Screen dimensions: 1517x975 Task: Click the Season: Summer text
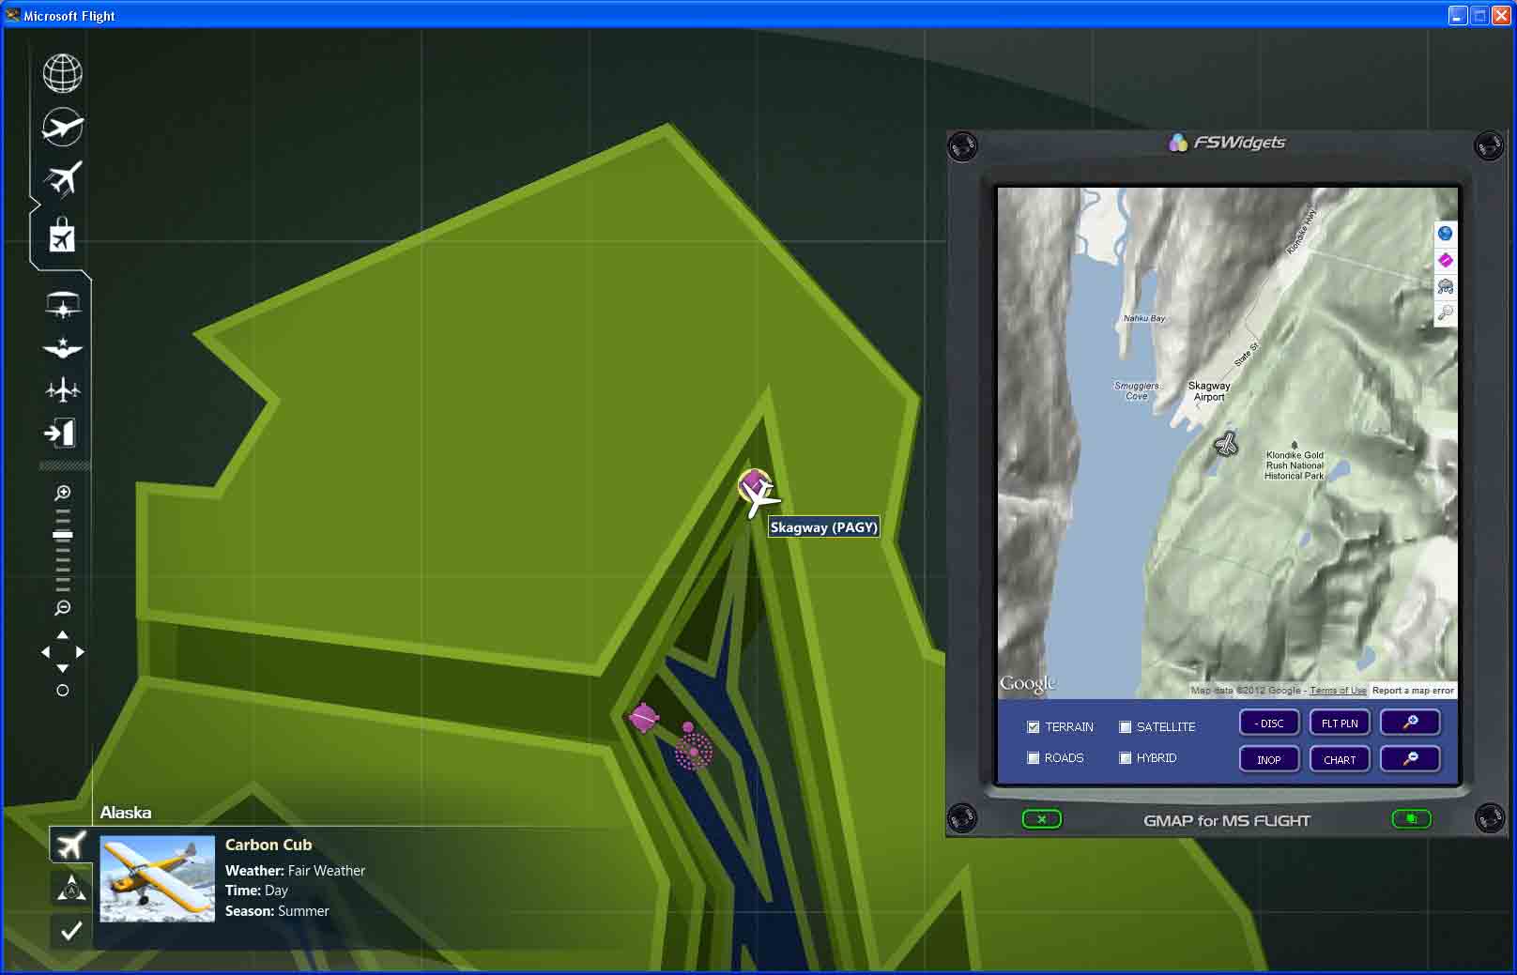(x=277, y=911)
